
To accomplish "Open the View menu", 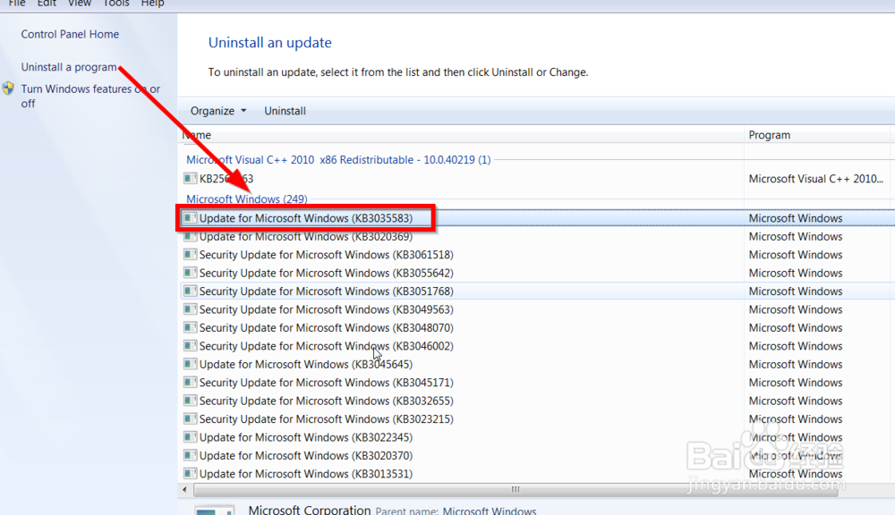I will (x=79, y=4).
